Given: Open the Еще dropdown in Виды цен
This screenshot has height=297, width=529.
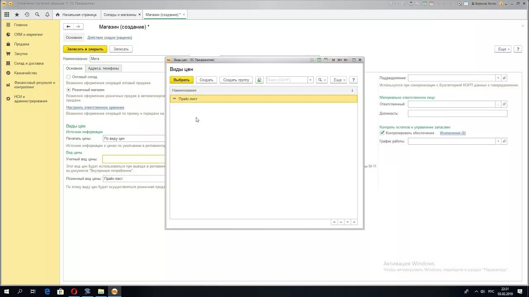Looking at the screenshot, I should coord(338,80).
